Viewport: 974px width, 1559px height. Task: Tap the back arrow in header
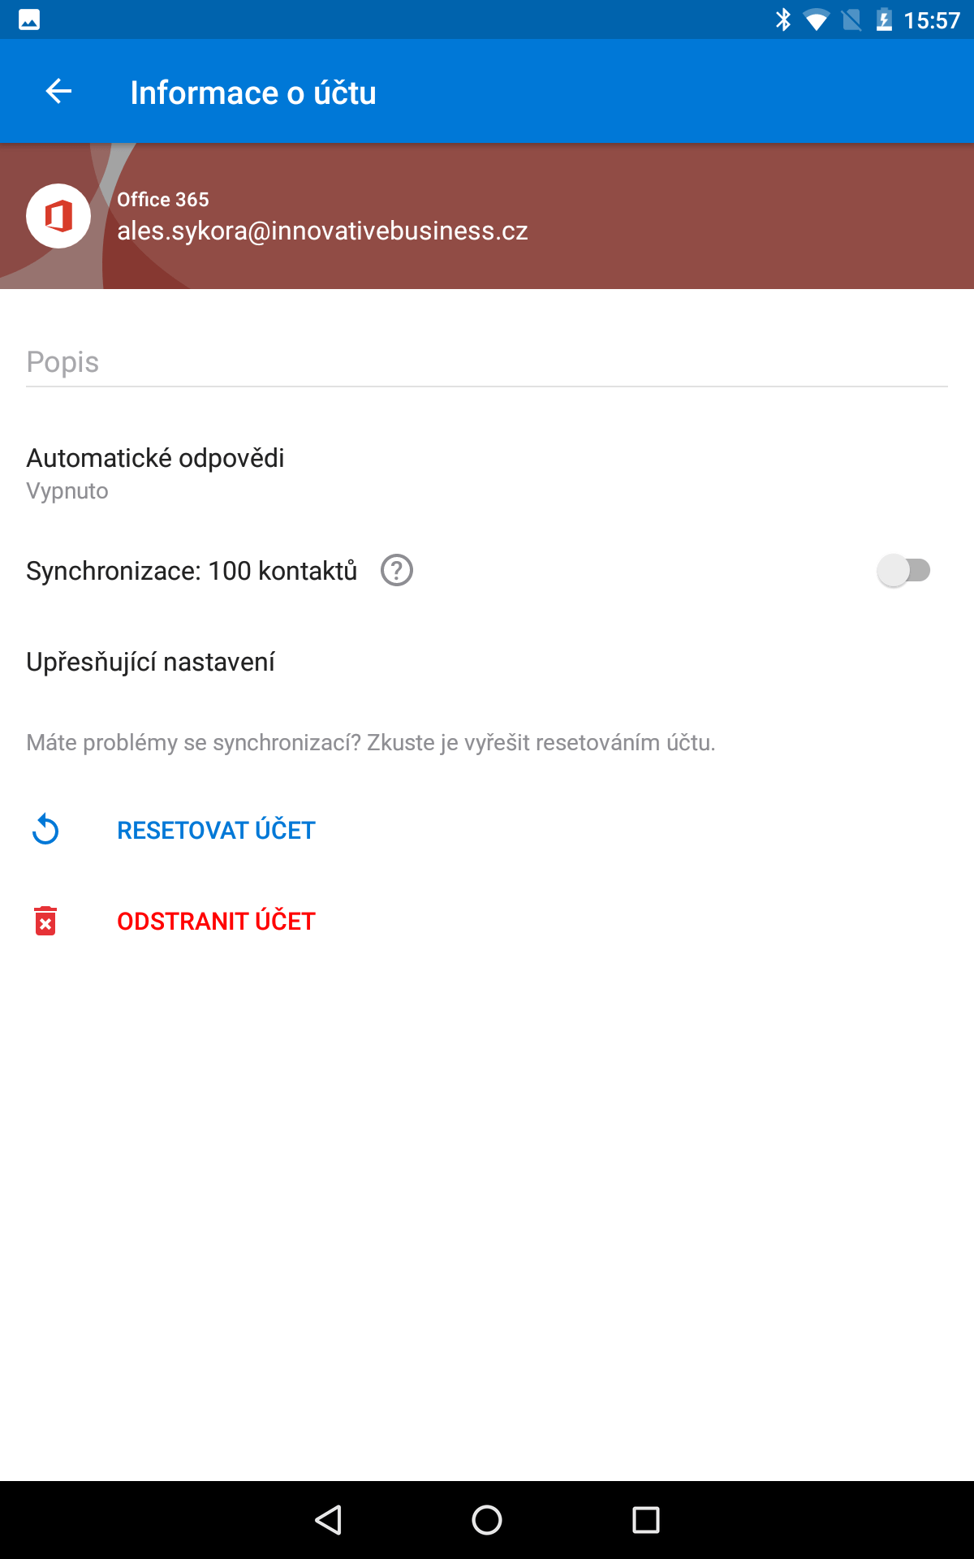[58, 91]
